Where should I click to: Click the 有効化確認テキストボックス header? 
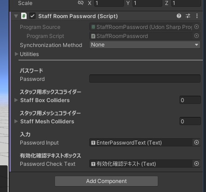coord(50,155)
